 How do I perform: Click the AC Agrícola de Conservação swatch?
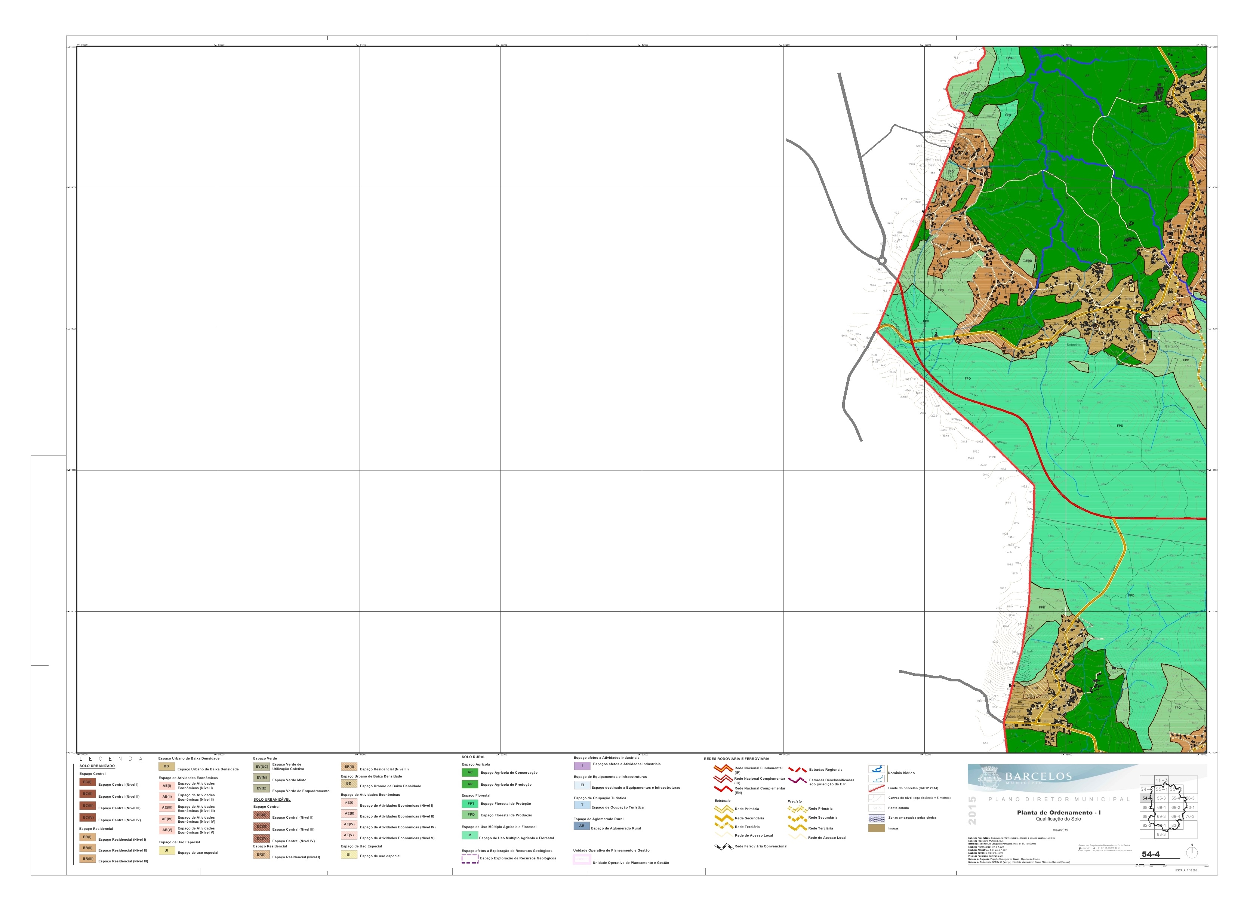469,772
